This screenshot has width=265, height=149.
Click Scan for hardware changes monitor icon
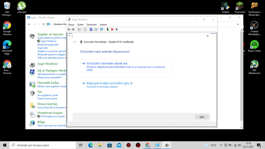102,29
